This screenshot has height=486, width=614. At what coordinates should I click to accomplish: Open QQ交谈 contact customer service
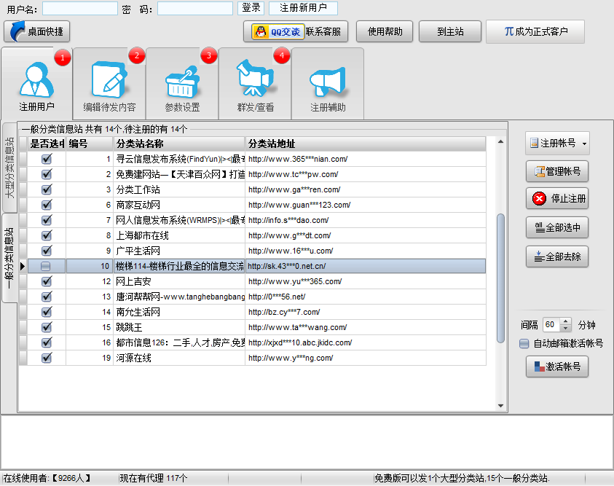(296, 31)
